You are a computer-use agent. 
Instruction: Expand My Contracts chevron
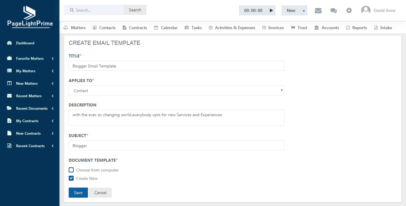click(x=53, y=121)
